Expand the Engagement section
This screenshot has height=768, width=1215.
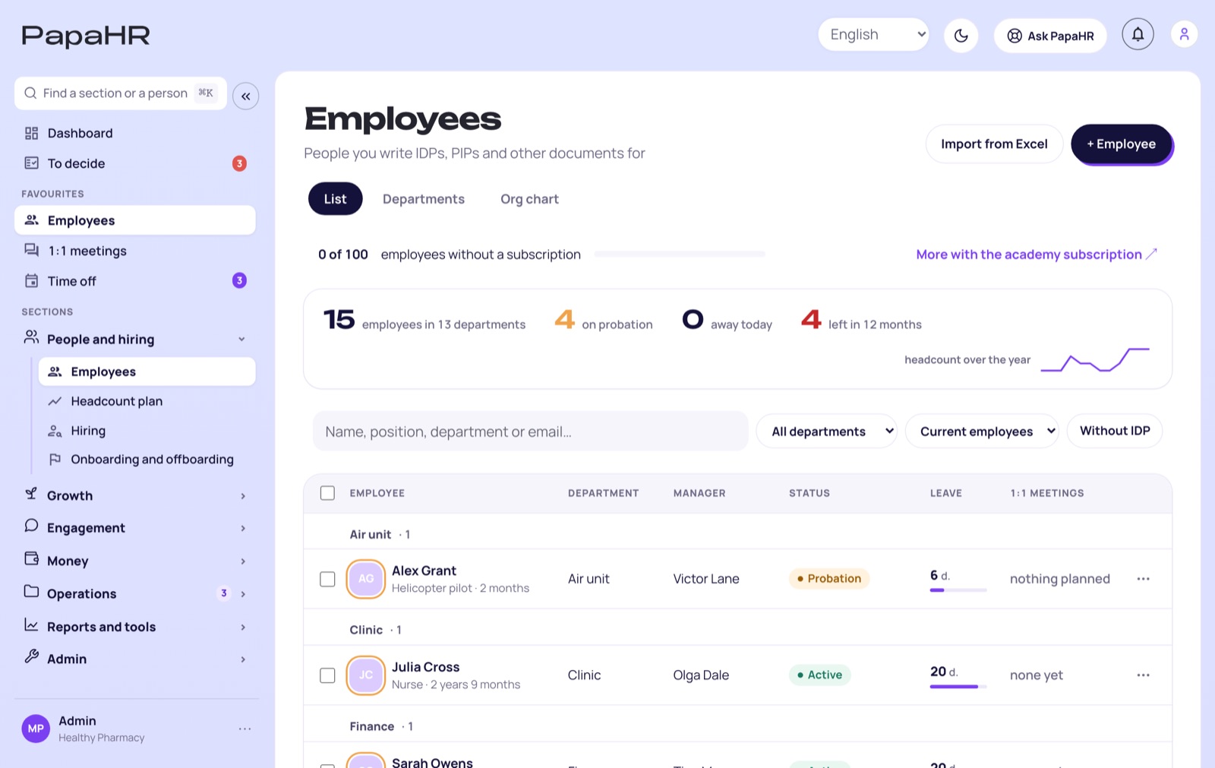click(x=135, y=528)
